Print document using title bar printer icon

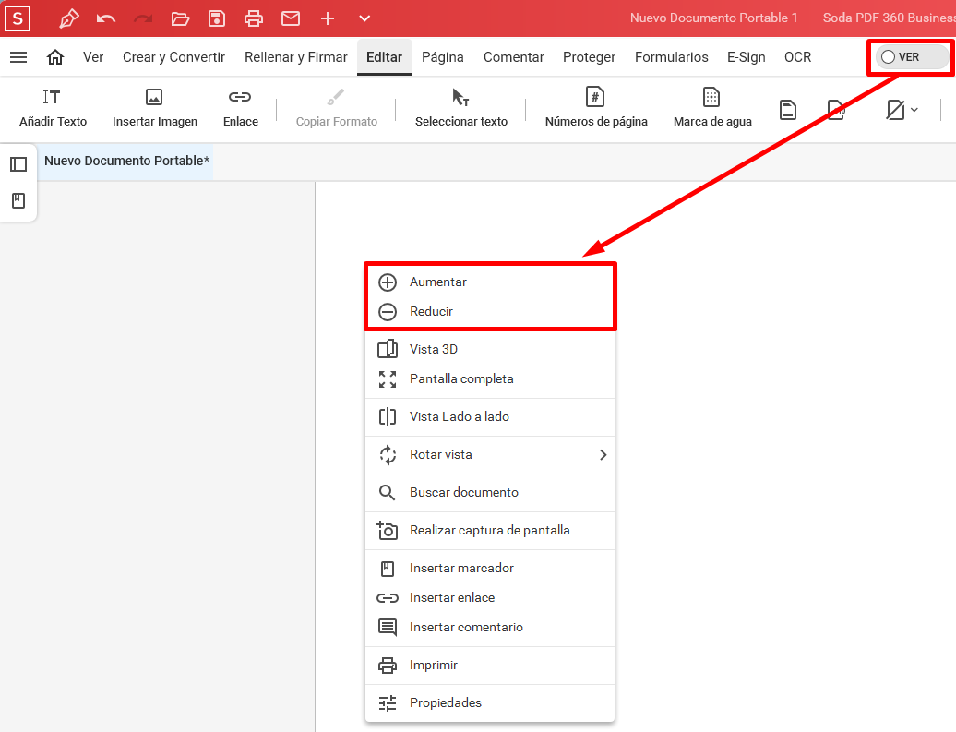(x=254, y=18)
